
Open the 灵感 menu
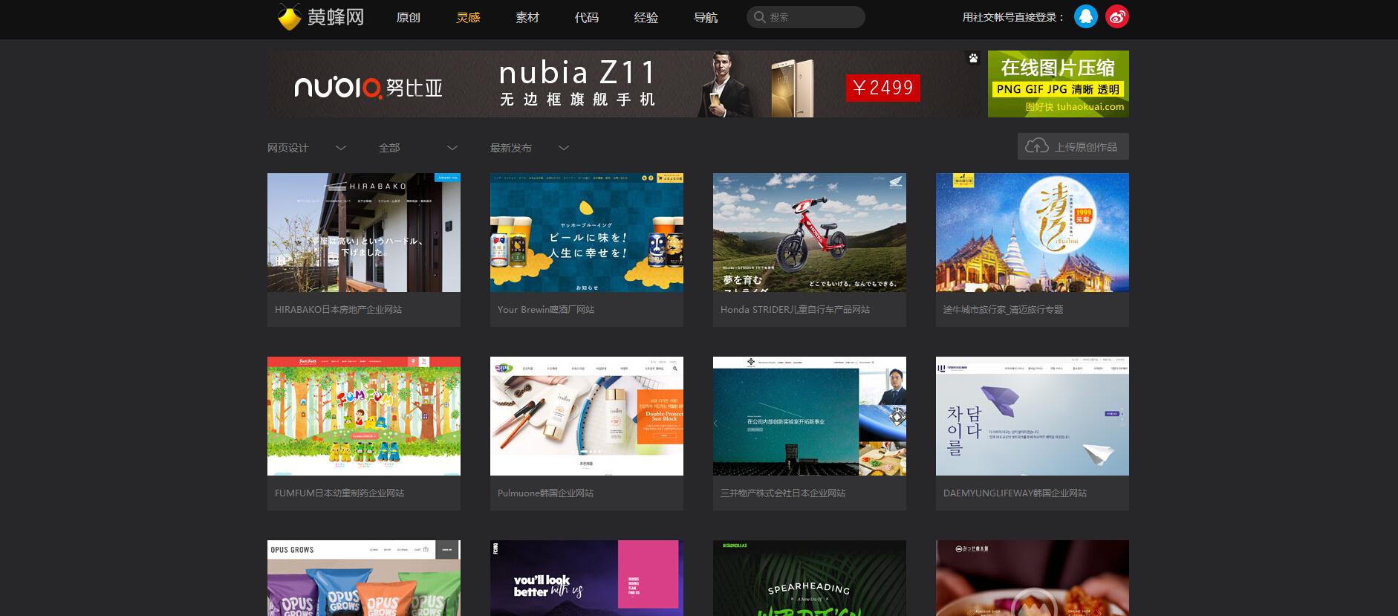[x=468, y=17]
